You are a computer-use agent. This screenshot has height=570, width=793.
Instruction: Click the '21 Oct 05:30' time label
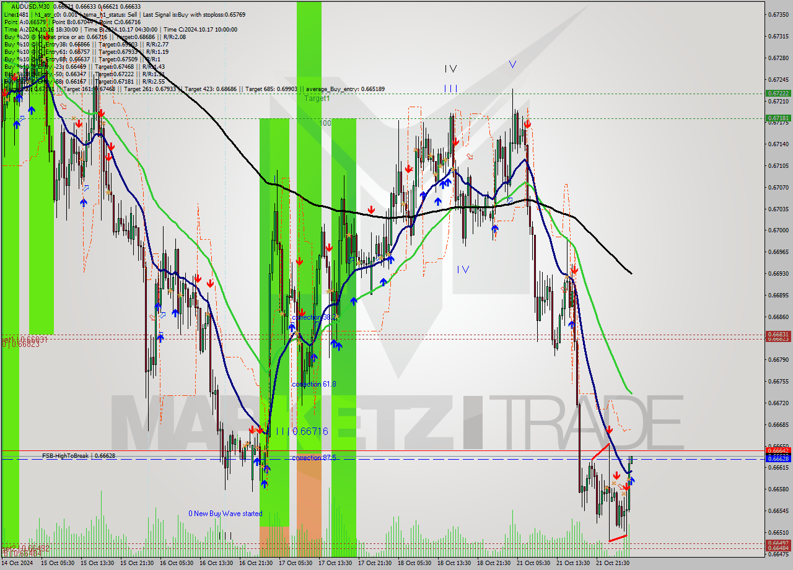[534, 563]
